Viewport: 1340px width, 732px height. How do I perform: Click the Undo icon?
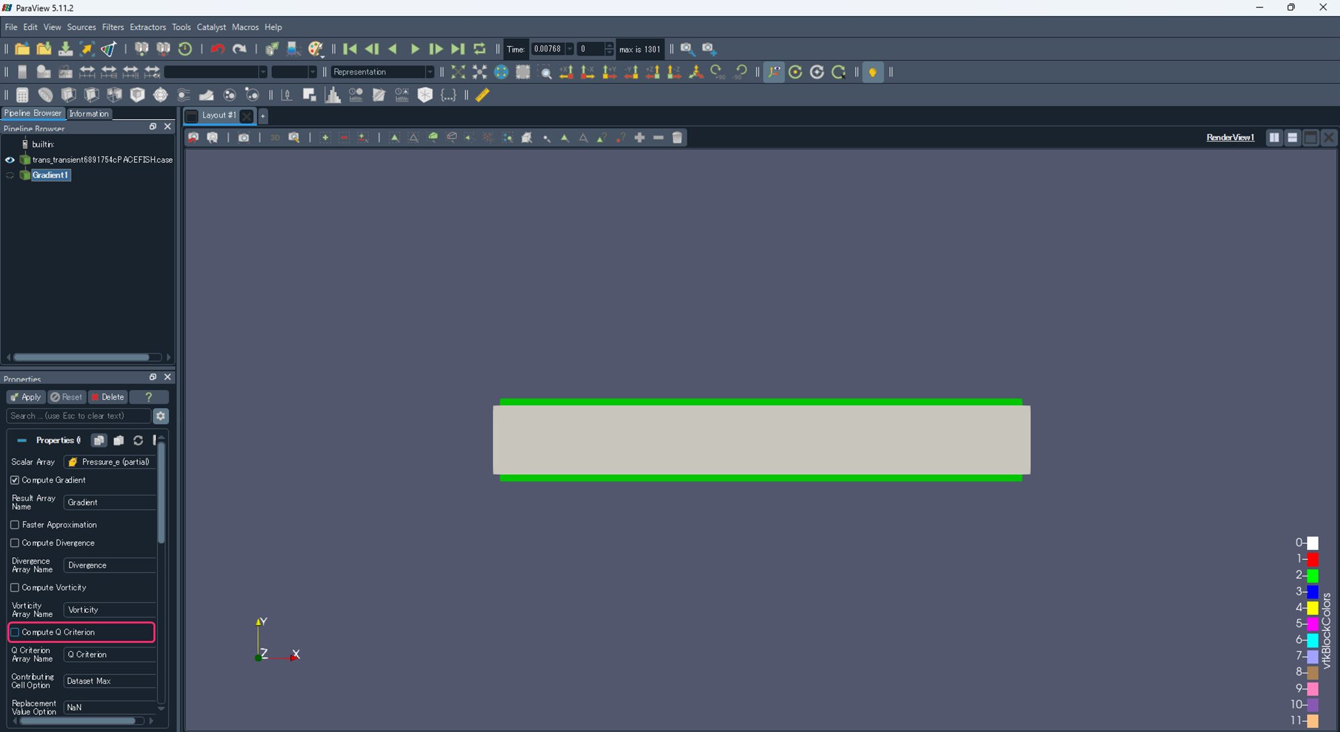pos(217,49)
